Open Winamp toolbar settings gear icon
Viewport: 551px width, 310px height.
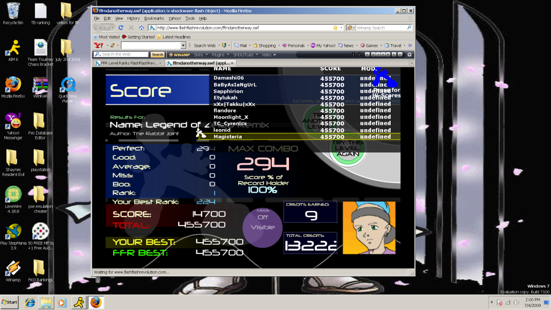(409, 54)
